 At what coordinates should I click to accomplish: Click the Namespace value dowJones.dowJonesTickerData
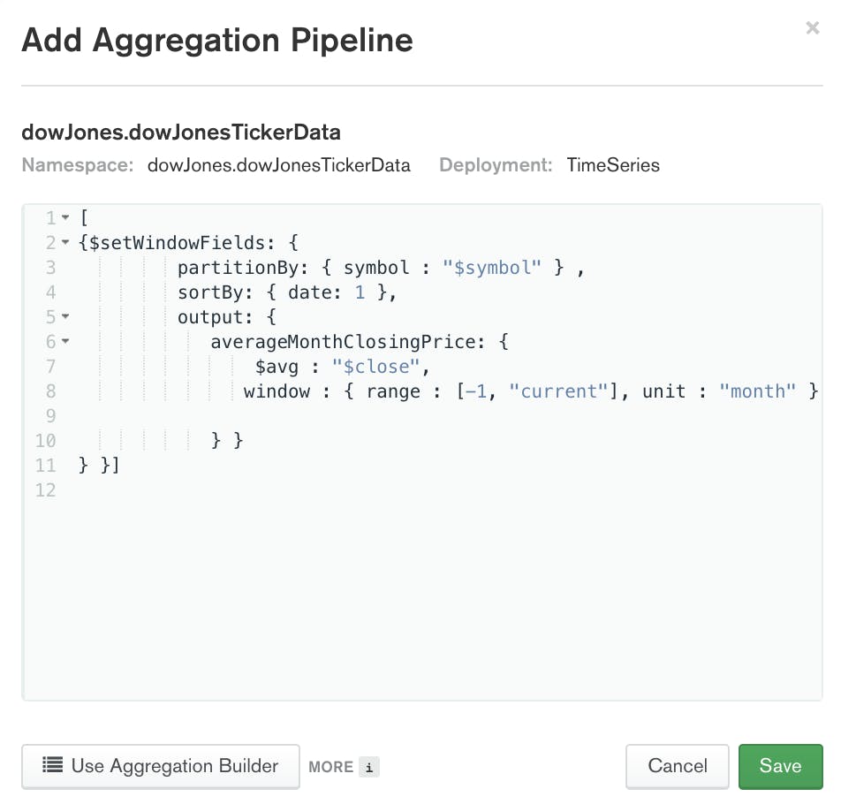[x=279, y=165]
